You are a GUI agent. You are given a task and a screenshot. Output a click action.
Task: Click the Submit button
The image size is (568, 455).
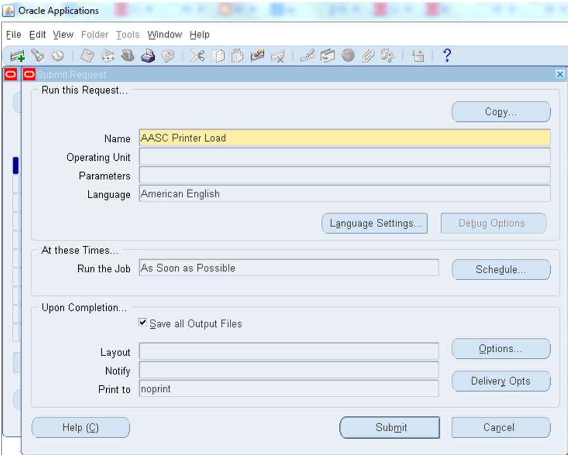coord(390,428)
